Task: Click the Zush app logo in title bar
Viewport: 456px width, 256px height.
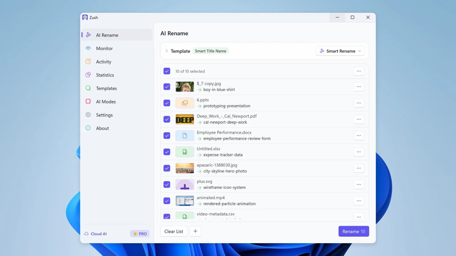Action: (85, 17)
